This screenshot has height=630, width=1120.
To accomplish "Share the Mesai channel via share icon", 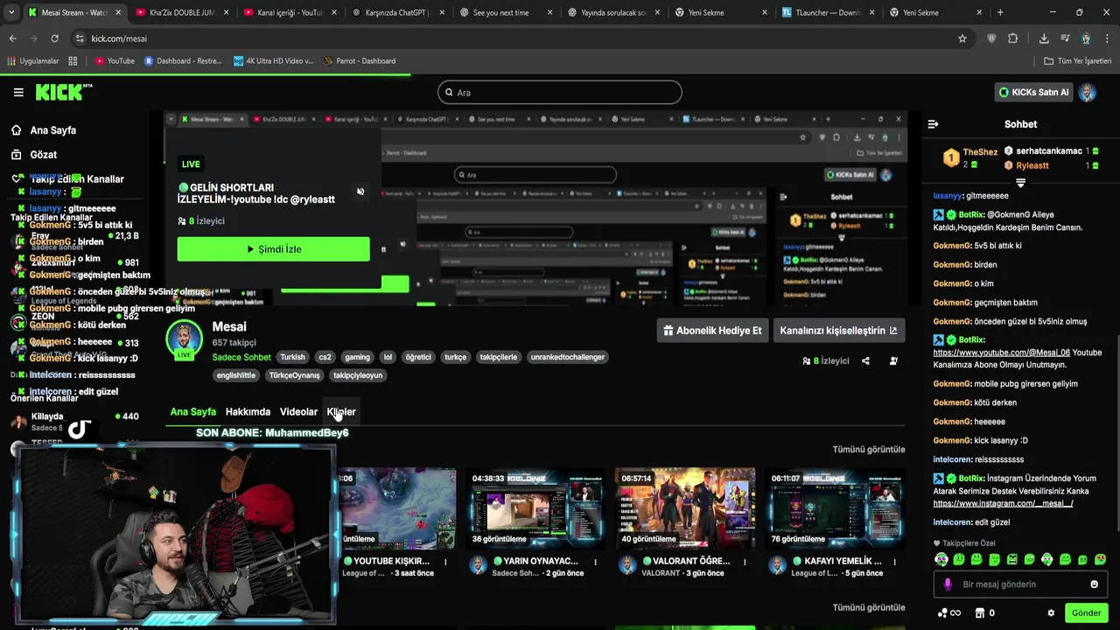I will pyautogui.click(x=865, y=360).
